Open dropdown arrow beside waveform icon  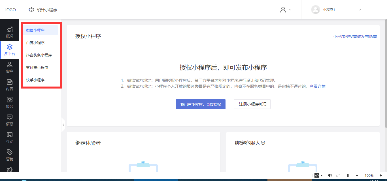click(x=322, y=176)
